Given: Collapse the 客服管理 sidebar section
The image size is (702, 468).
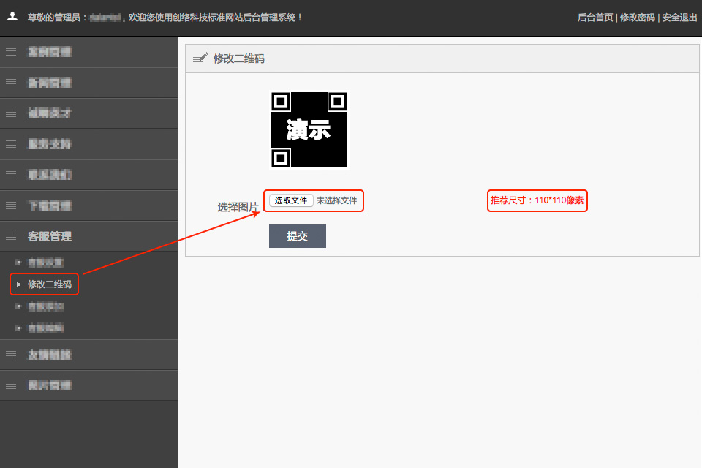Looking at the screenshot, I should [x=50, y=236].
